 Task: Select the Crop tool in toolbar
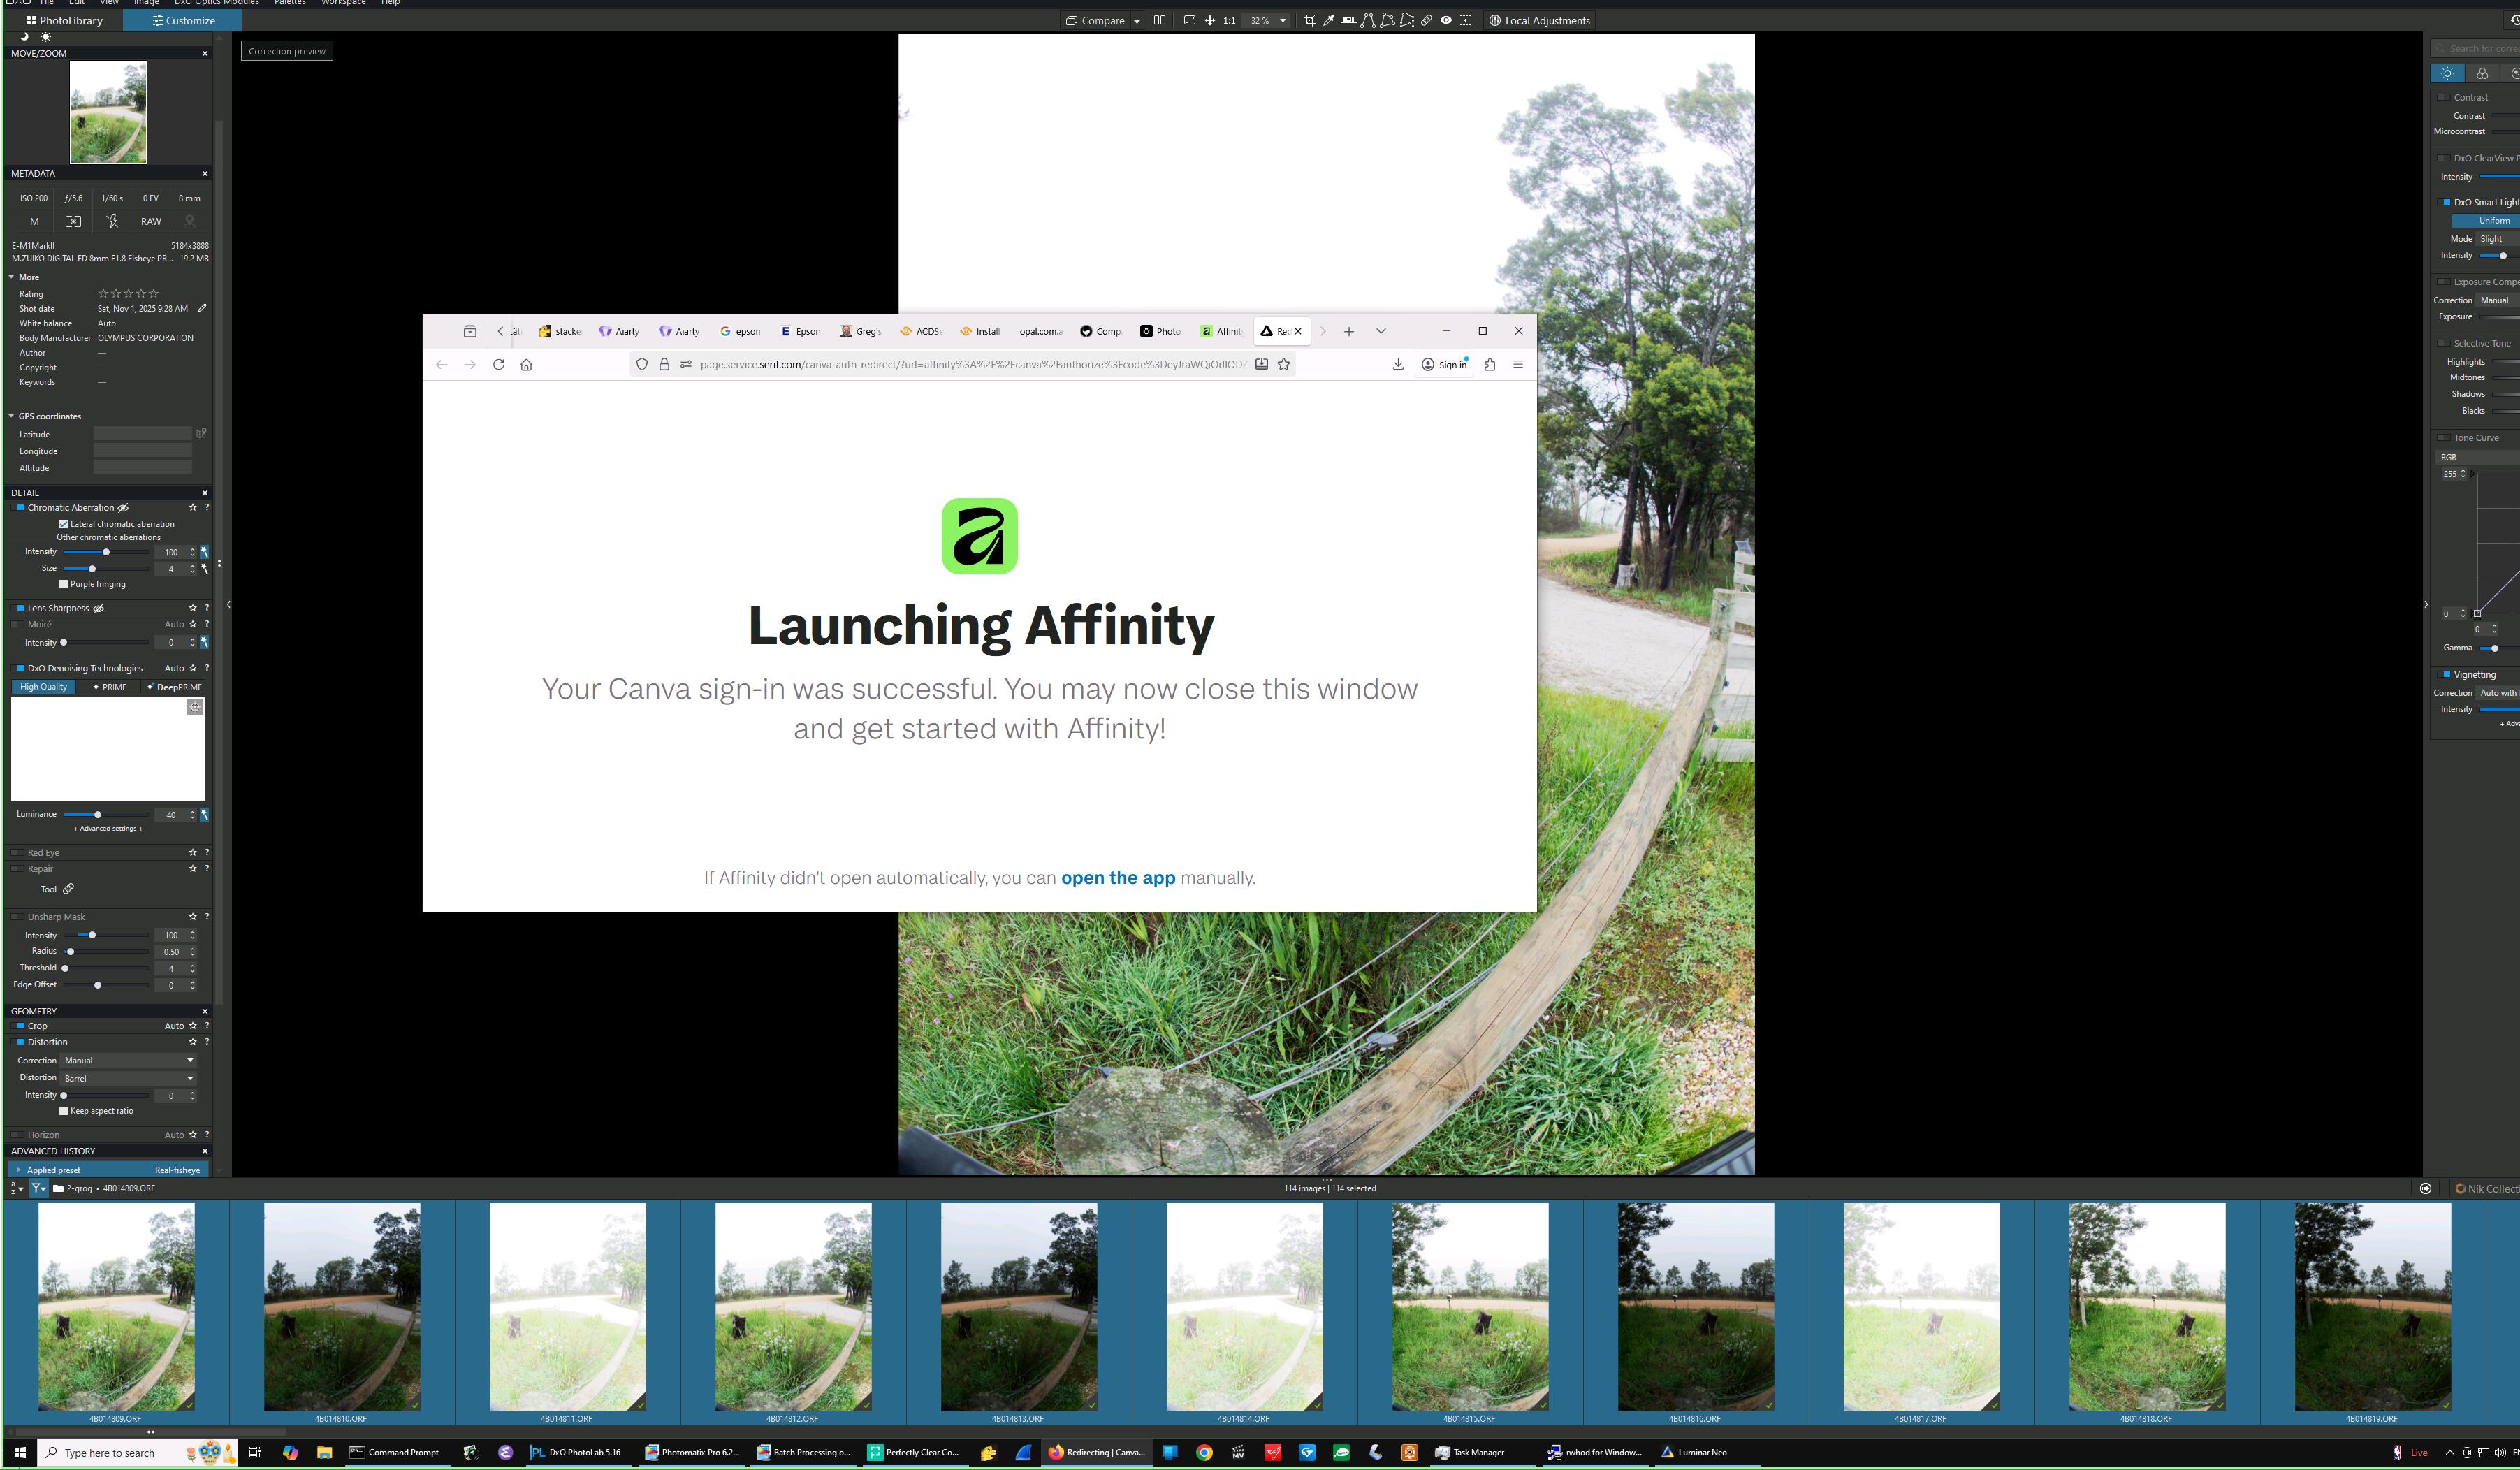point(1309,20)
